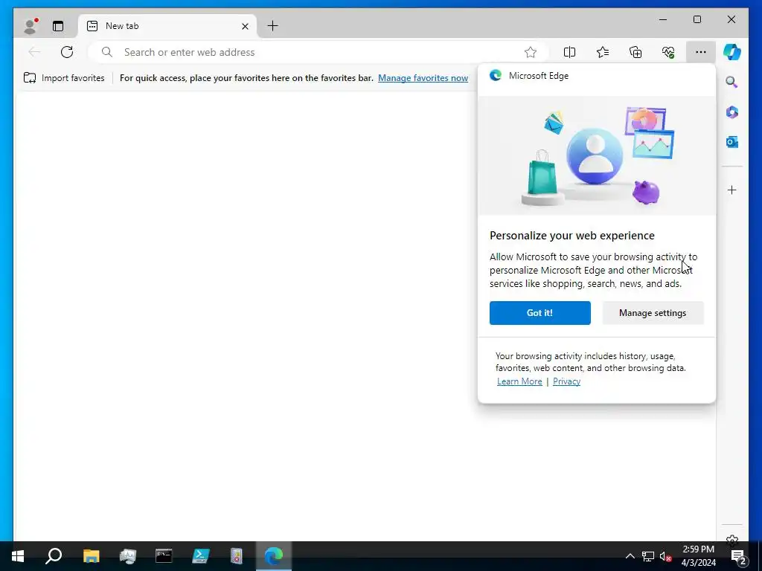Add sidebar app with plus icon
Screen dimensions: 762x571
732,190
